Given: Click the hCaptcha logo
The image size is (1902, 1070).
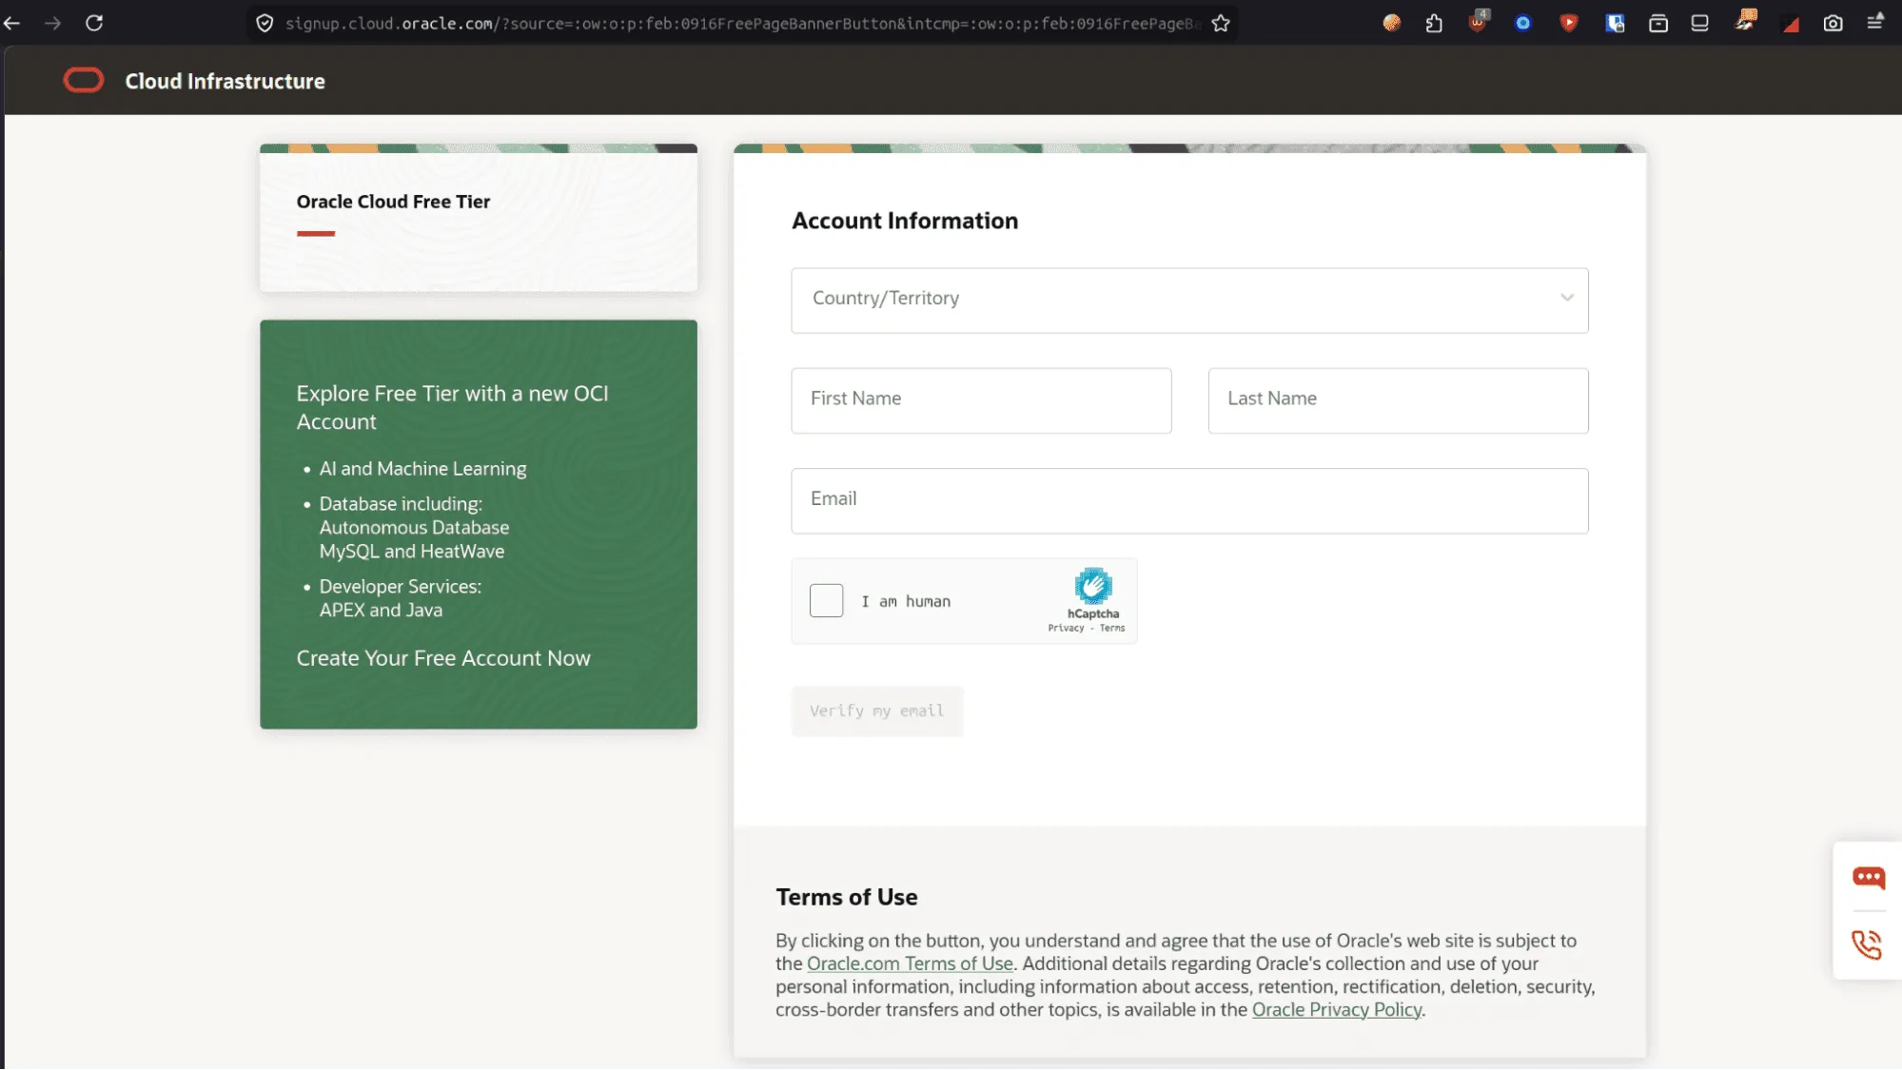Looking at the screenshot, I should [x=1093, y=586].
